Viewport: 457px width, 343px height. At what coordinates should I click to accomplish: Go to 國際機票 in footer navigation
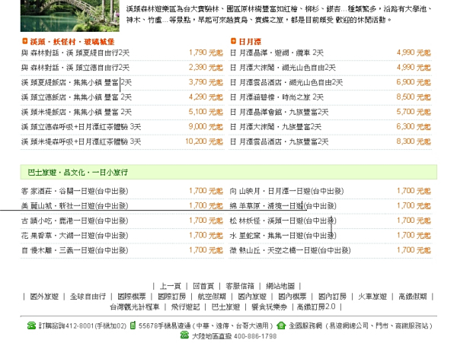(132, 297)
